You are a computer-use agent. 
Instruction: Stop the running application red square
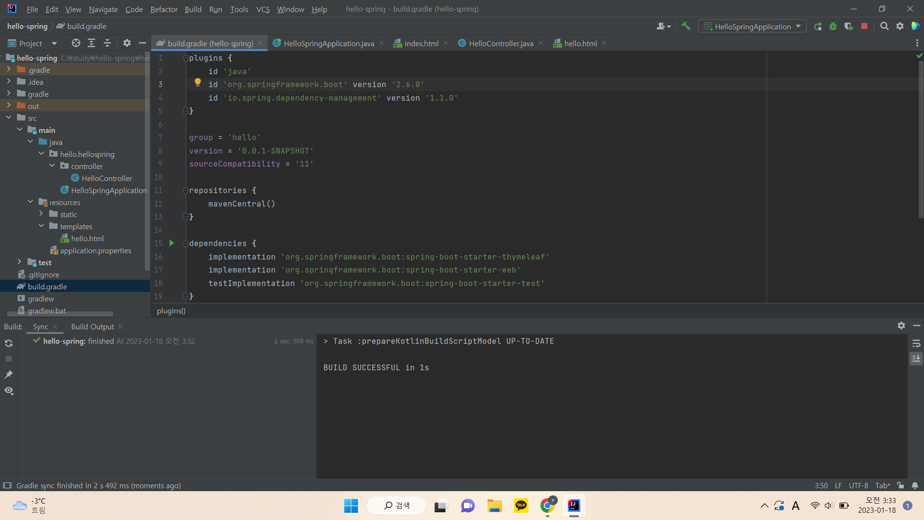(864, 26)
